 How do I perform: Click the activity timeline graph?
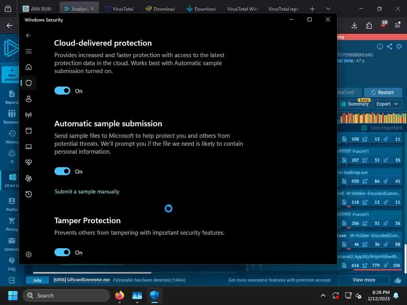tap(373, 118)
